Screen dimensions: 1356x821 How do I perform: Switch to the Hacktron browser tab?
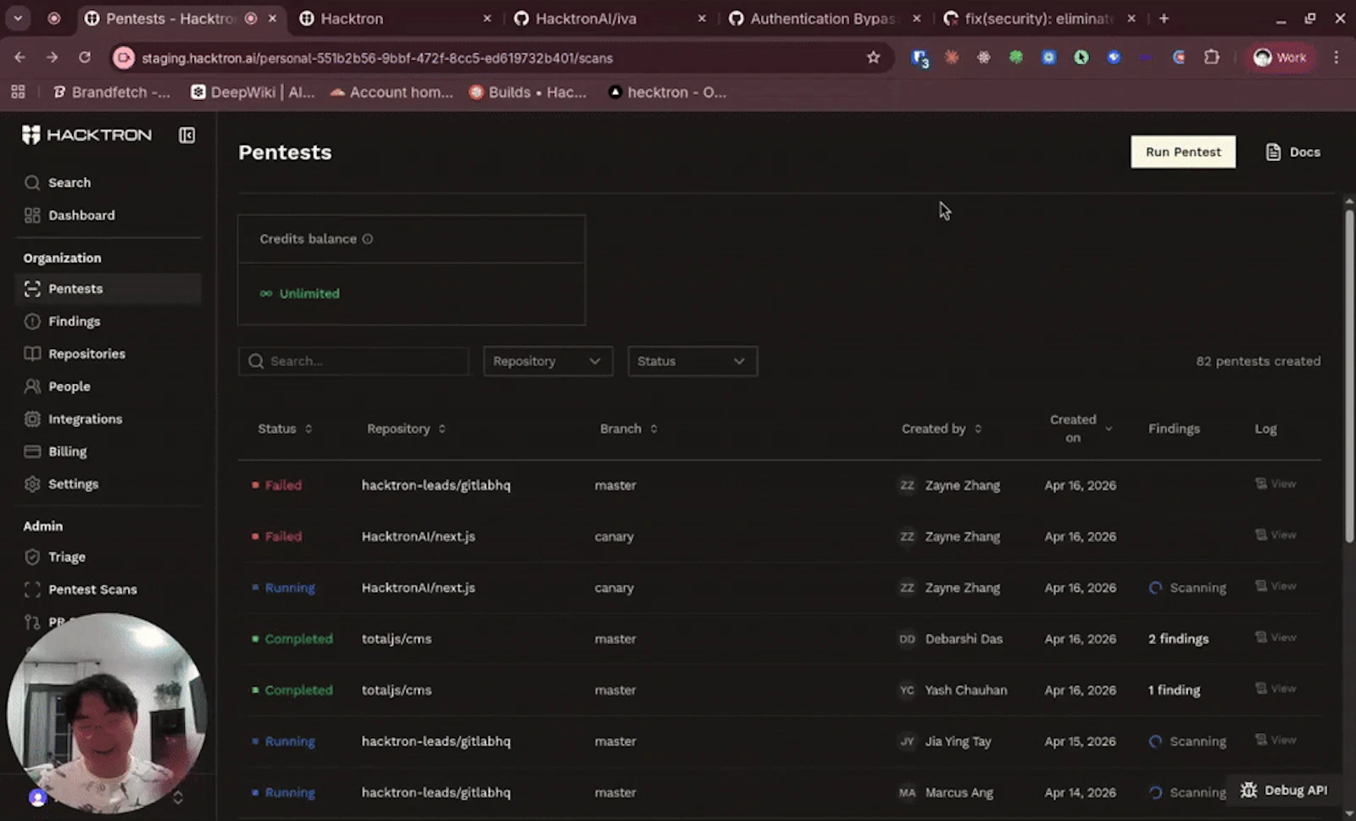352,18
